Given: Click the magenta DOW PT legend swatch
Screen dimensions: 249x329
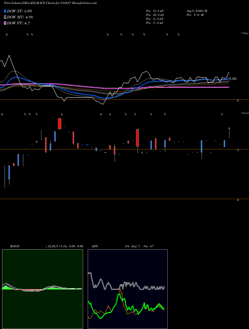Looking at the screenshot, I should click(x=5, y=23).
